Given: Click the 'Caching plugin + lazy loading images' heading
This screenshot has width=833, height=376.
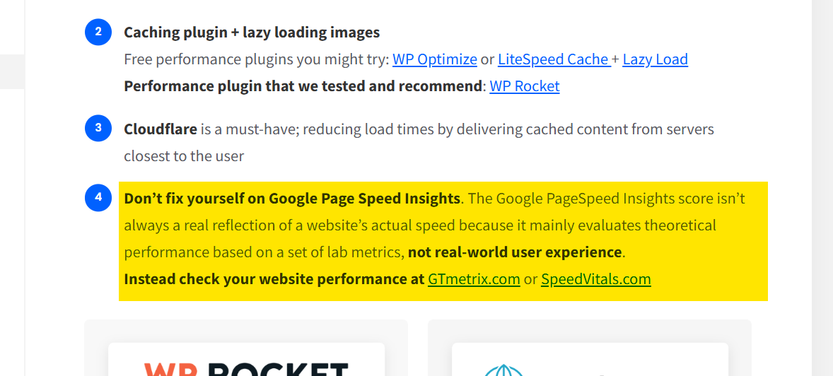Looking at the screenshot, I should (x=252, y=33).
